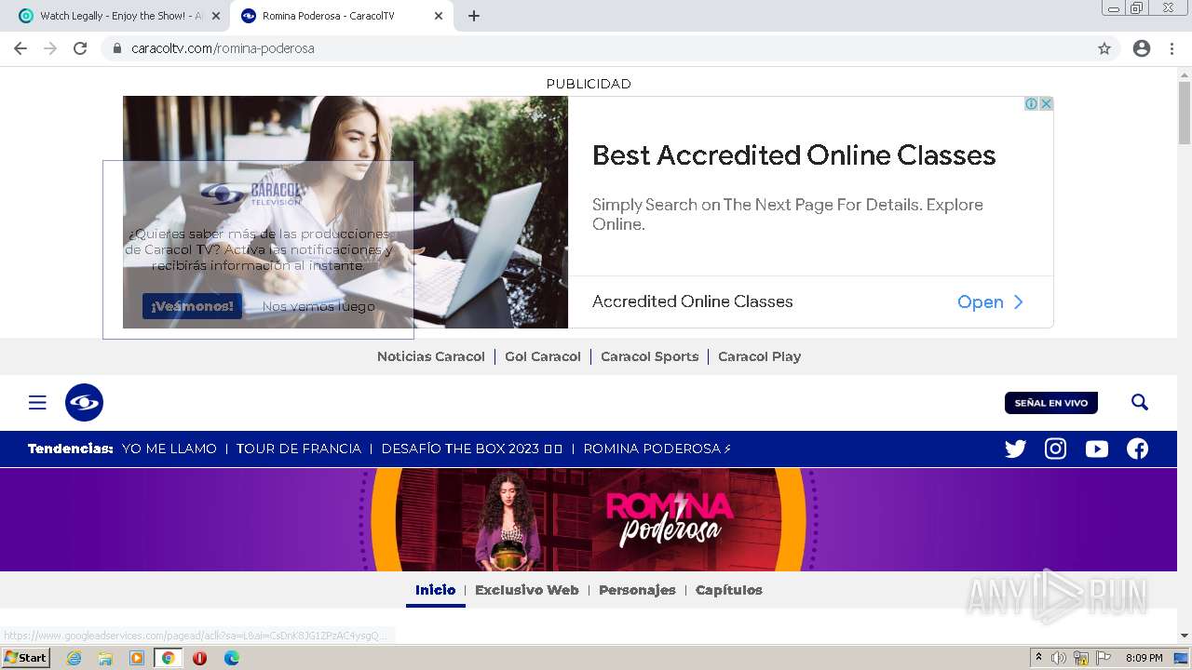Close the ad with X icon
Image resolution: width=1192 pixels, height=670 pixels.
pos(1046,103)
